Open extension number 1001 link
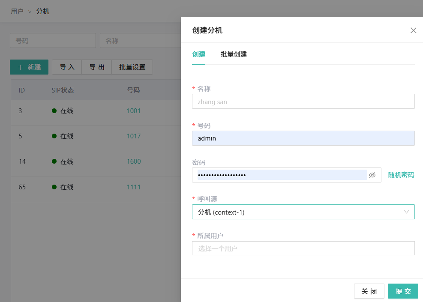Image resolution: width=423 pixels, height=302 pixels. [x=134, y=111]
